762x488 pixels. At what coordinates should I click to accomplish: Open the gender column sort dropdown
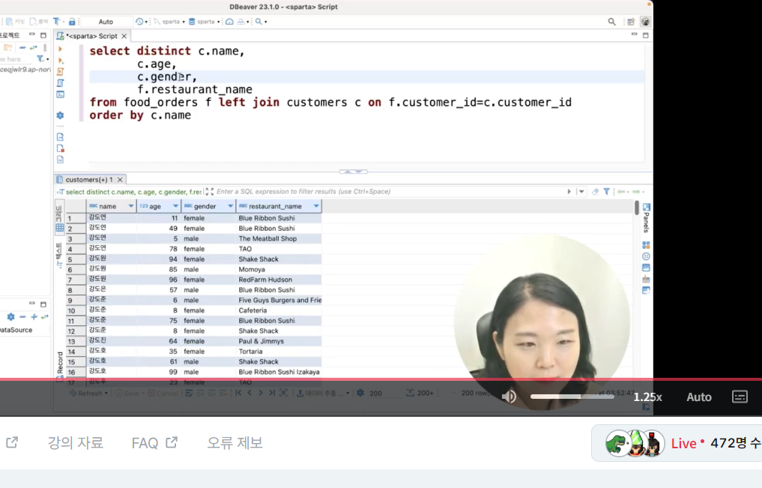pos(230,206)
